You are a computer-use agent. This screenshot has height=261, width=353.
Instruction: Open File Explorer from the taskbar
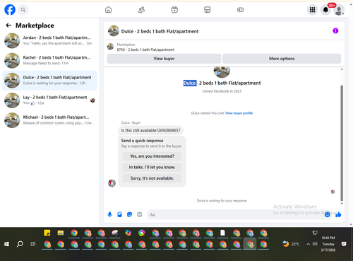pos(61,233)
